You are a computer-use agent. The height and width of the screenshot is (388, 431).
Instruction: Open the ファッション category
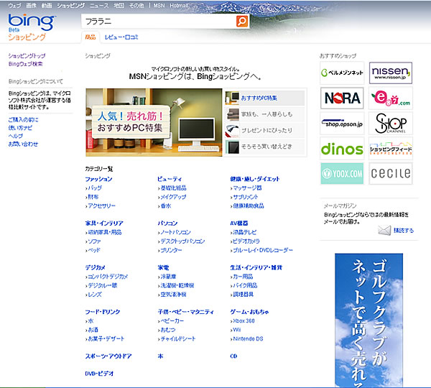click(x=98, y=179)
